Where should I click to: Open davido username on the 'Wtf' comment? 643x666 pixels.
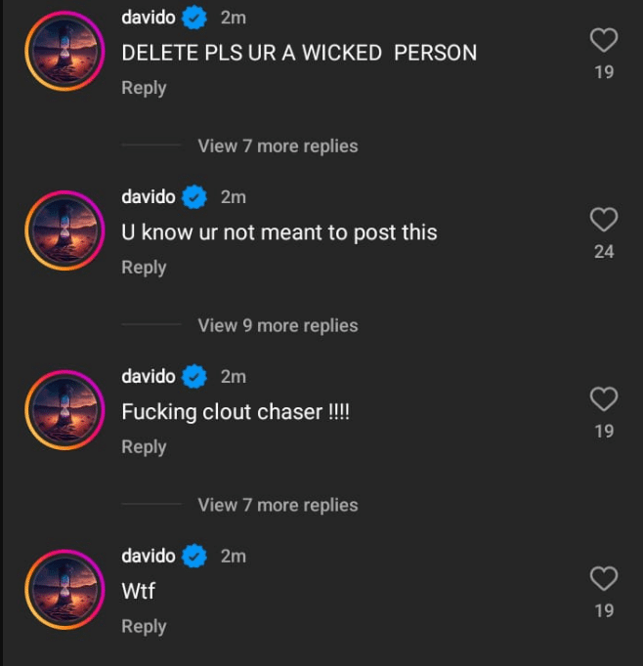pyautogui.click(x=149, y=556)
